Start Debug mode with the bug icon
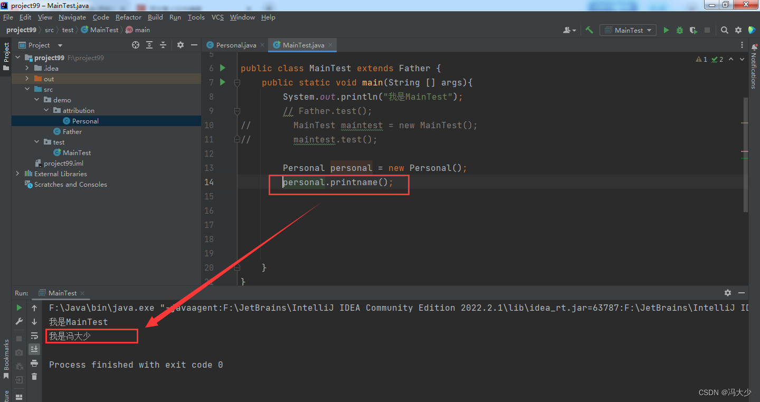 point(679,30)
